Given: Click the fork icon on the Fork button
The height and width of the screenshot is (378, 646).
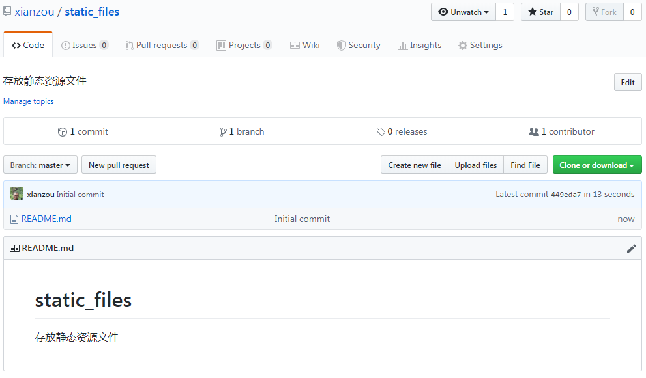Looking at the screenshot, I should click(596, 12).
